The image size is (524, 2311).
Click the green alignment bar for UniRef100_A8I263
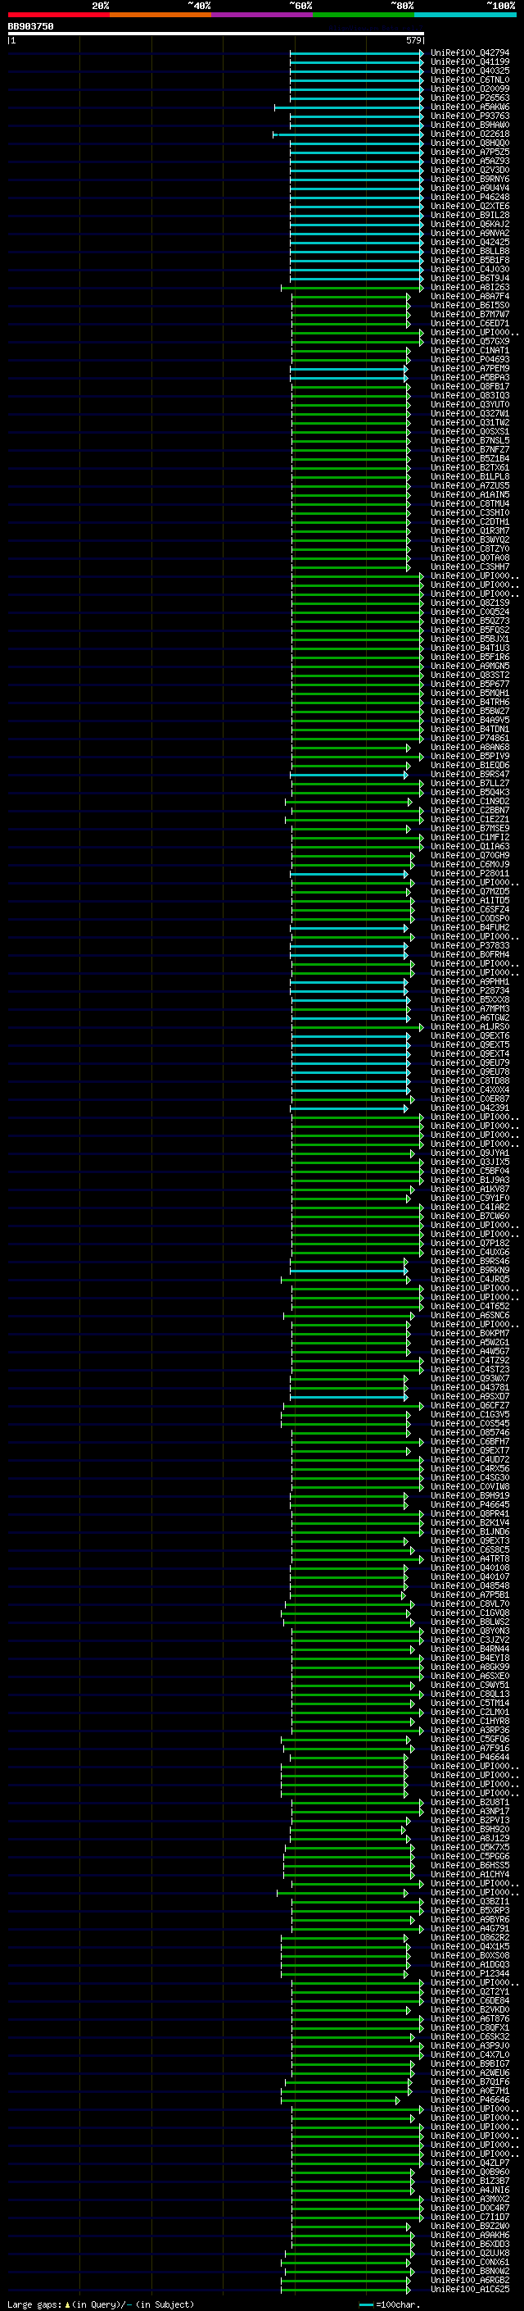coord(353,288)
